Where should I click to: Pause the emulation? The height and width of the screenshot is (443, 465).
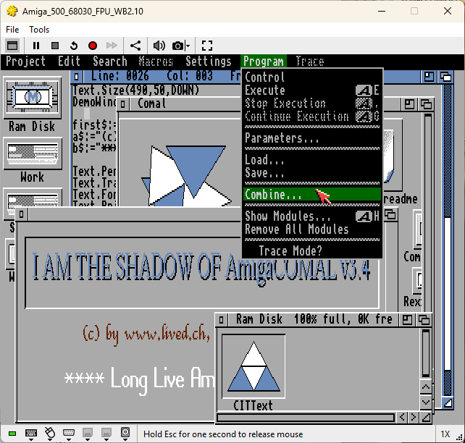pos(36,46)
